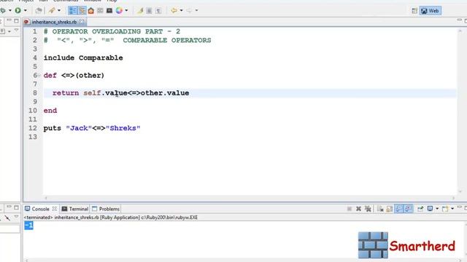Click the editor vertical scrollbar
Screen dimensions: 467x262
(x=460, y=111)
